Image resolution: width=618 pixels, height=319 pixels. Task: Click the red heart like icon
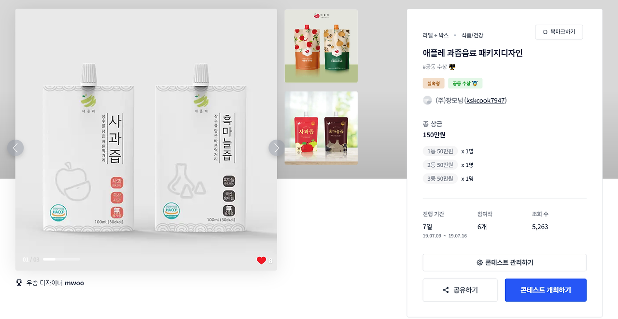(261, 261)
